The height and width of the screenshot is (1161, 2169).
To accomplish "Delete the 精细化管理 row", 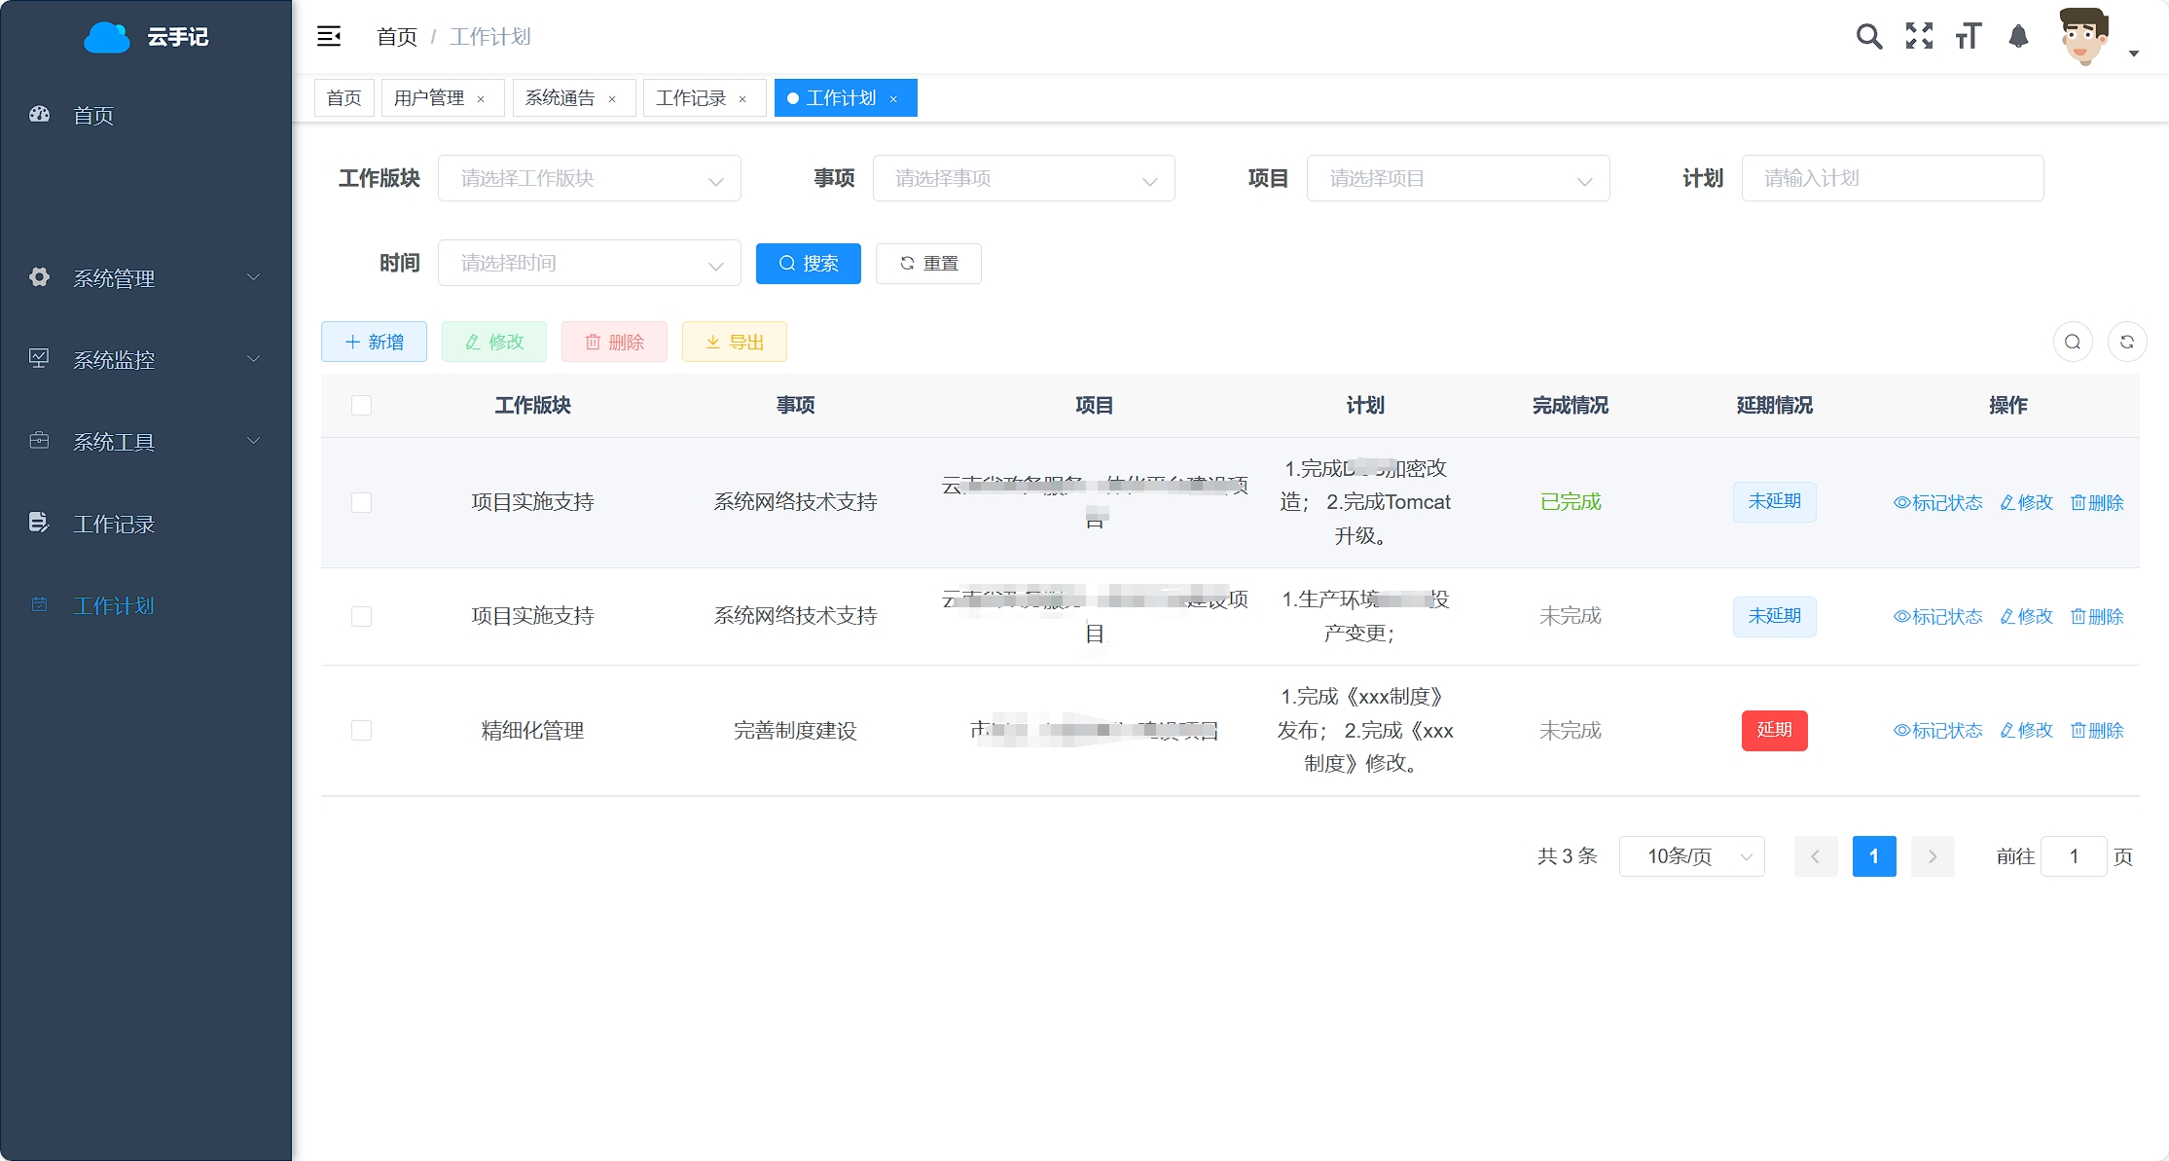I will pyautogui.click(x=2097, y=730).
